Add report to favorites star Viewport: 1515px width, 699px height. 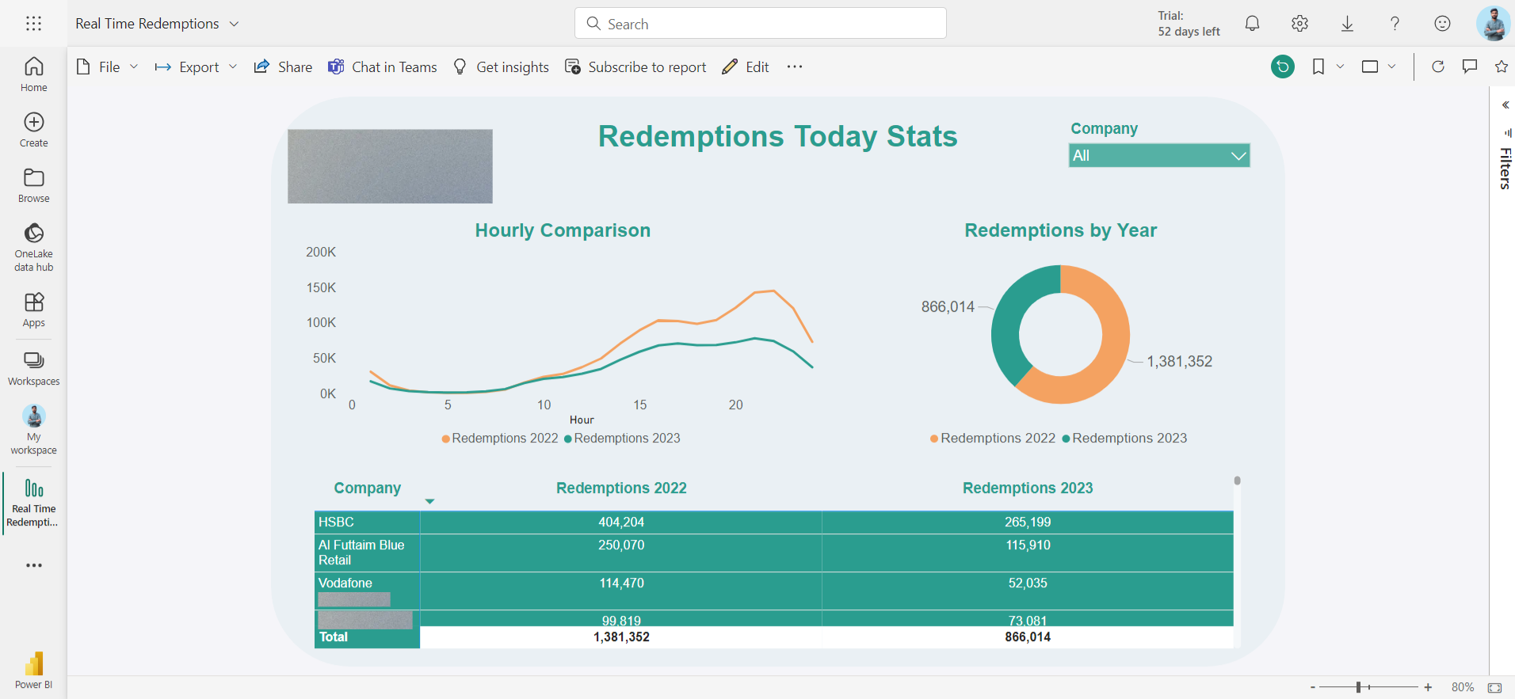tap(1501, 66)
